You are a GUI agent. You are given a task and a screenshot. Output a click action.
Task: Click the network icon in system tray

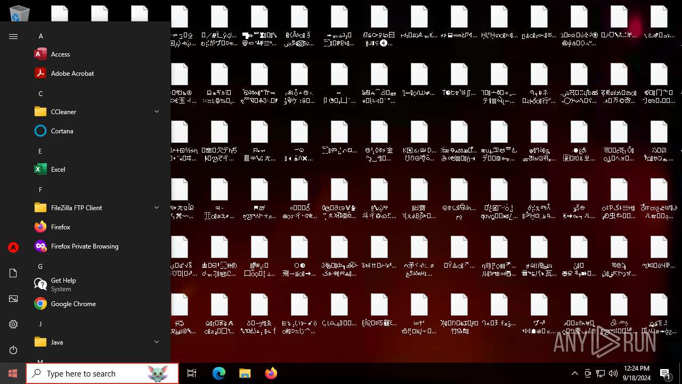coord(600,373)
